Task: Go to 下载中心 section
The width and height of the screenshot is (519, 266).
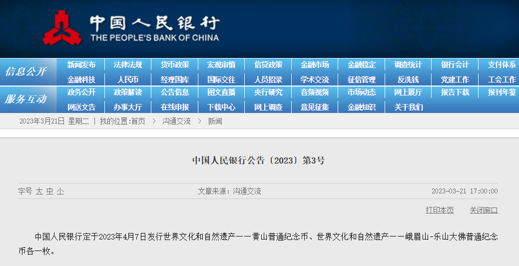Action: pos(221,107)
